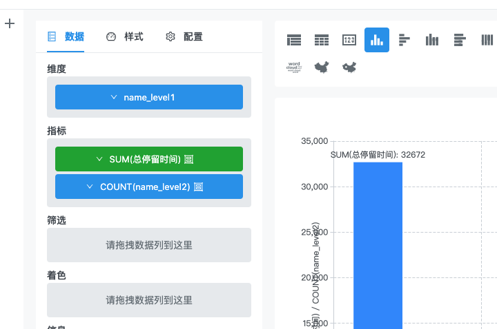Screen dimensions: 497x329
Task: Click the plus icon in left sidebar
Action: [x=10, y=24]
